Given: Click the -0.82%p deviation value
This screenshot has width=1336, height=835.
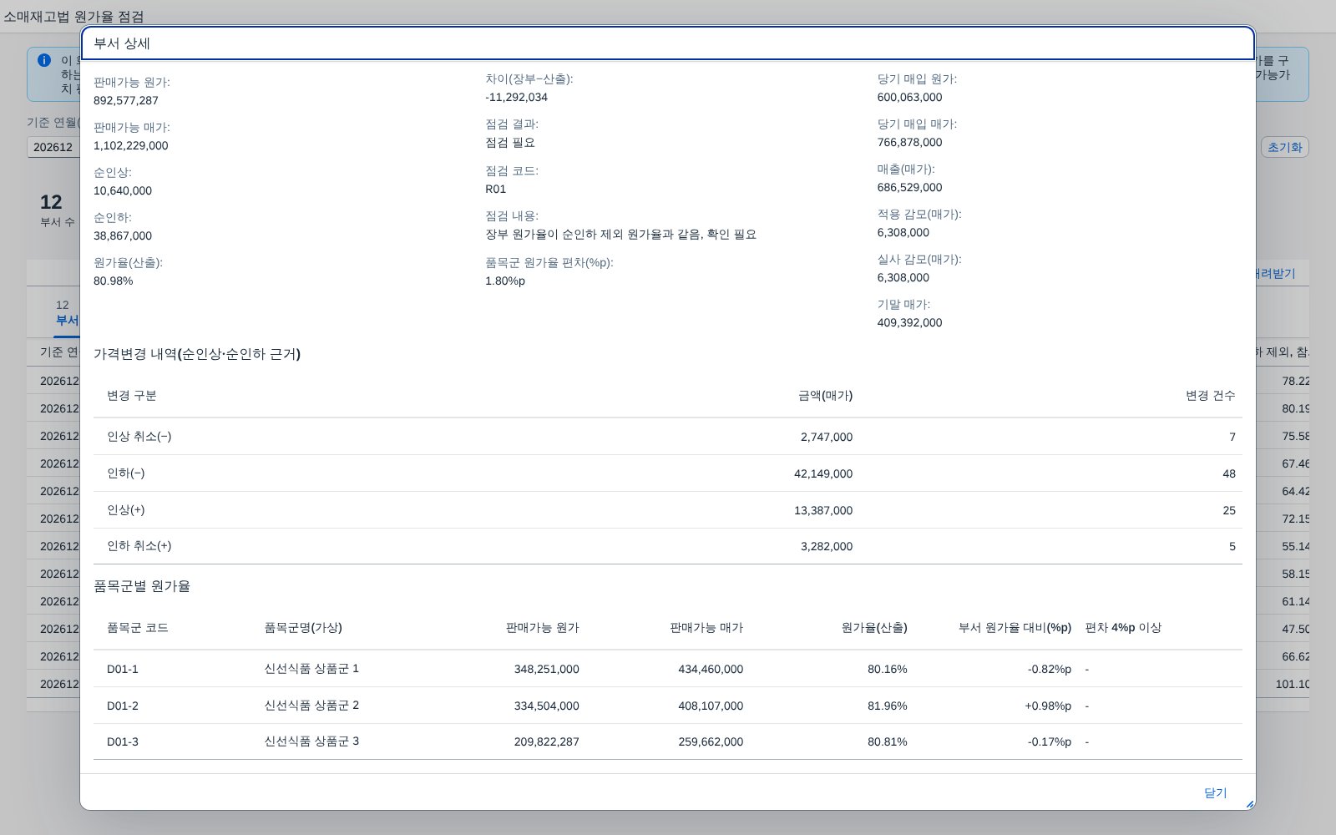Looking at the screenshot, I should 1050,669.
